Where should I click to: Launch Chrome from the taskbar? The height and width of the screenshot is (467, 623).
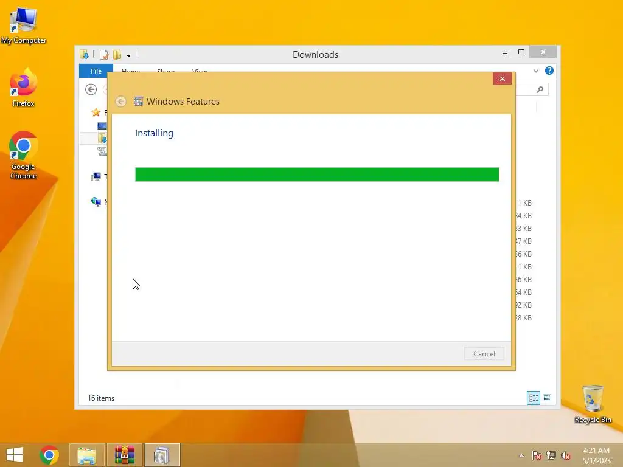point(49,455)
